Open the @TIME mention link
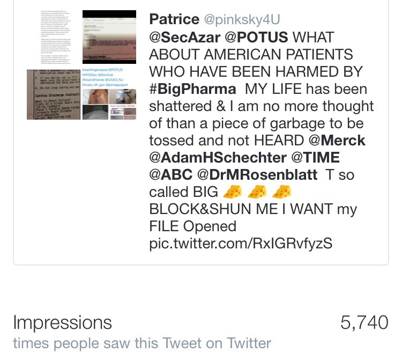The image size is (402, 353). coord(315,158)
